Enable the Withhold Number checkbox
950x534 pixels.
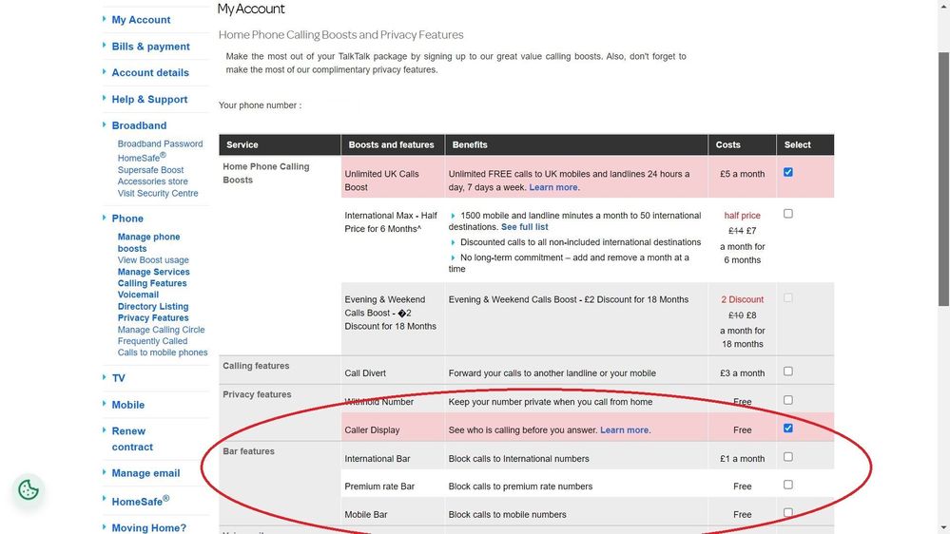[x=787, y=400]
